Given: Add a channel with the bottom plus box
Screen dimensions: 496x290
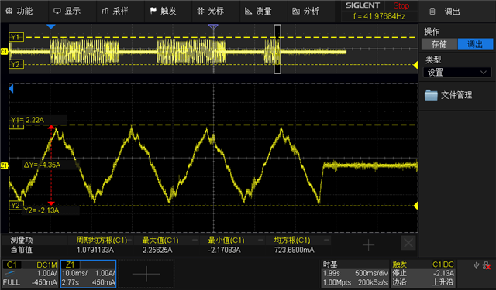Looking at the screenshot, I should pos(146,274).
